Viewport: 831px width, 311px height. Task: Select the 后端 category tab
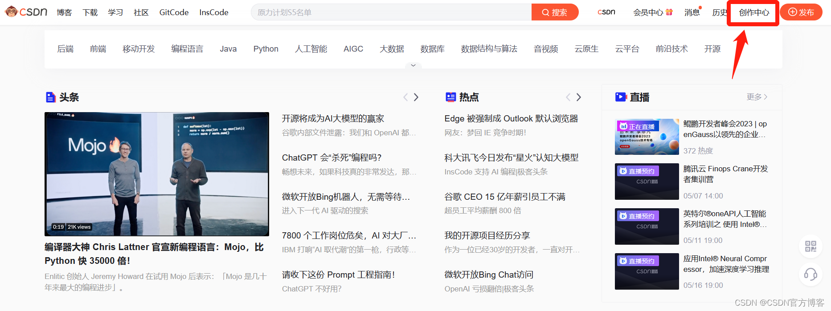click(65, 49)
